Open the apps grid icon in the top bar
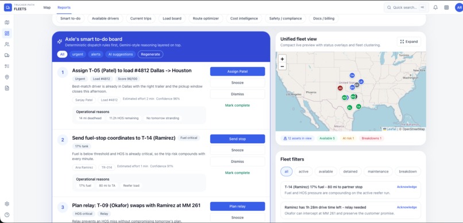 click(446, 7)
